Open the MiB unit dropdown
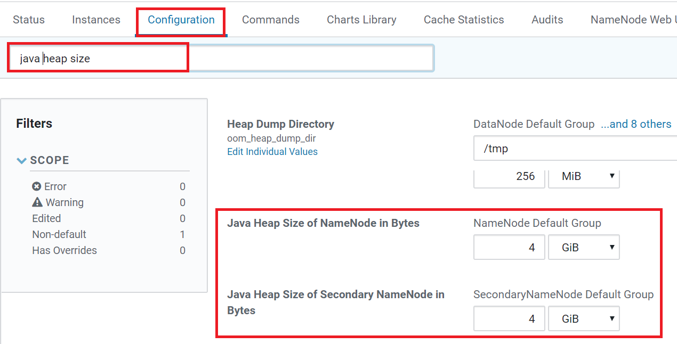 click(584, 176)
